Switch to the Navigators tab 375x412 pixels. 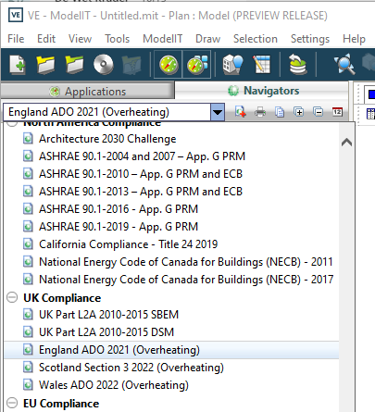[x=263, y=91]
